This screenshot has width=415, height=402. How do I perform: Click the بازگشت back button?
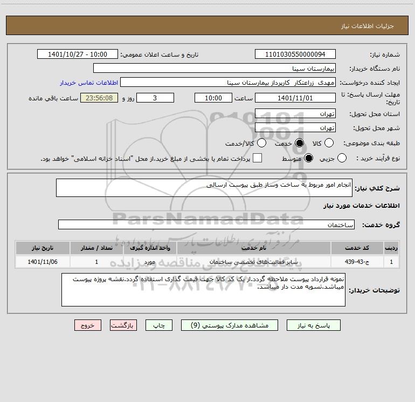pos(123,325)
